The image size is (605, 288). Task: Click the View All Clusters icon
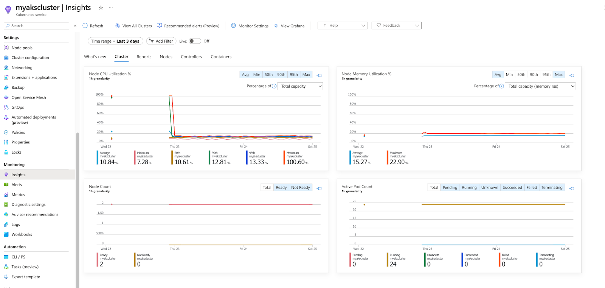pos(118,26)
